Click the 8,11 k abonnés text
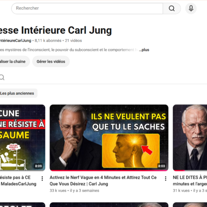This screenshot has width=207, height=207. (48, 40)
